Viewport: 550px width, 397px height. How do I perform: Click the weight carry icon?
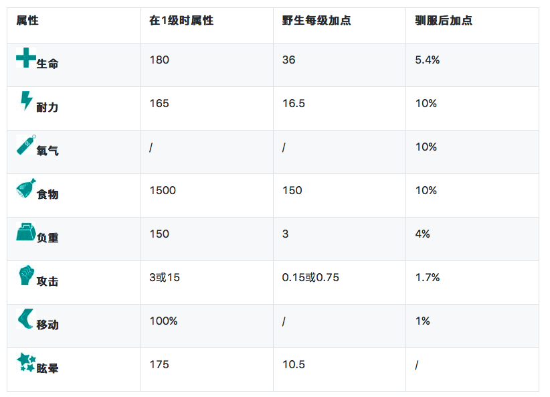25,232
